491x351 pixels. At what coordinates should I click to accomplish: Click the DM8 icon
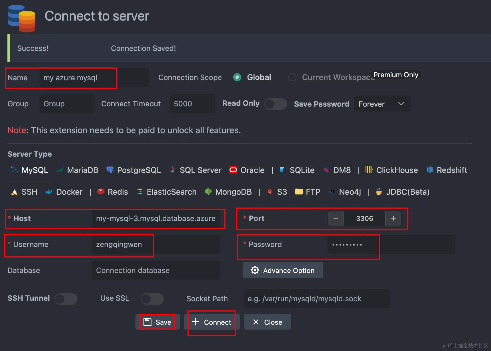[326, 170]
